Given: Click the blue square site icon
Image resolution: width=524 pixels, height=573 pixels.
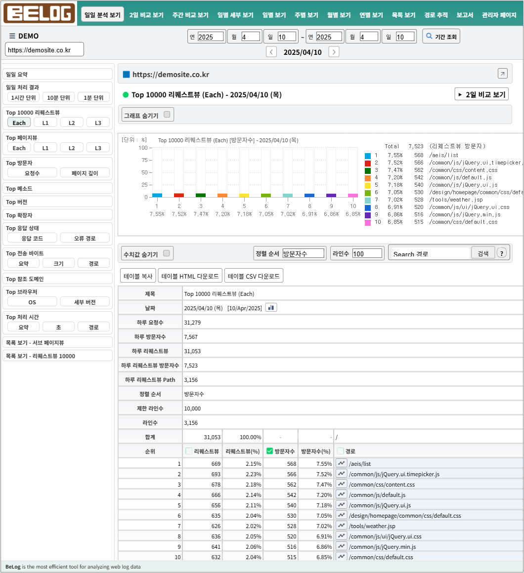Looking at the screenshot, I should 127,74.
